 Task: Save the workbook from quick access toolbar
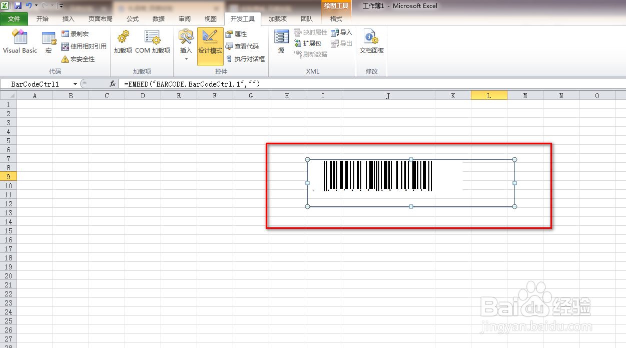(18, 6)
